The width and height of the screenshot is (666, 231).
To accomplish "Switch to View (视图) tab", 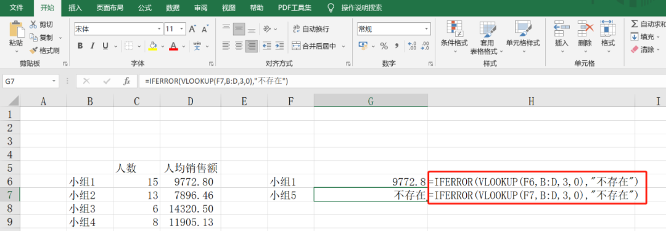I will [229, 7].
